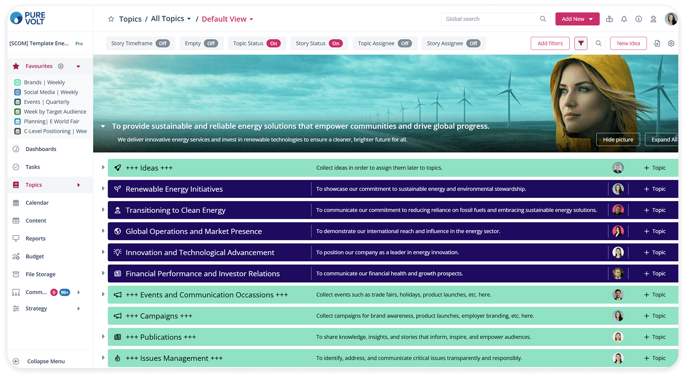Click the rocket icon of the Ideas row
Image resolution: width=686 pixels, height=377 pixels.
[118, 168]
